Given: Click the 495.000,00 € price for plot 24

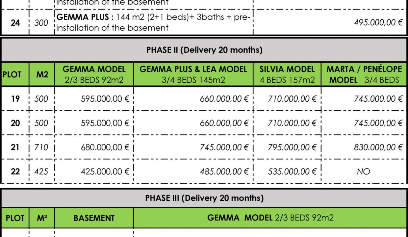Looking at the screenshot, I should pos(378,23).
